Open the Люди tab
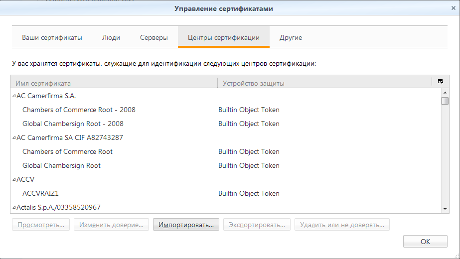Image resolution: width=460 pixels, height=259 pixels. point(111,38)
